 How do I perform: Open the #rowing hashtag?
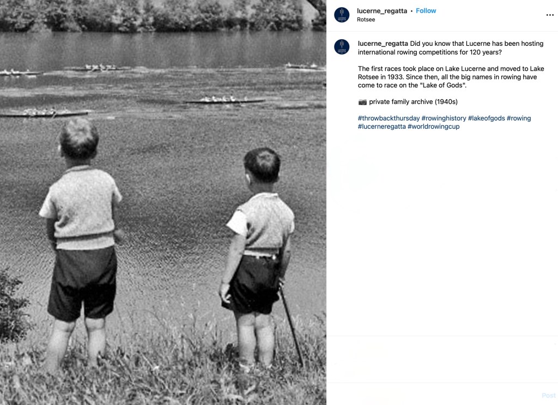(519, 118)
